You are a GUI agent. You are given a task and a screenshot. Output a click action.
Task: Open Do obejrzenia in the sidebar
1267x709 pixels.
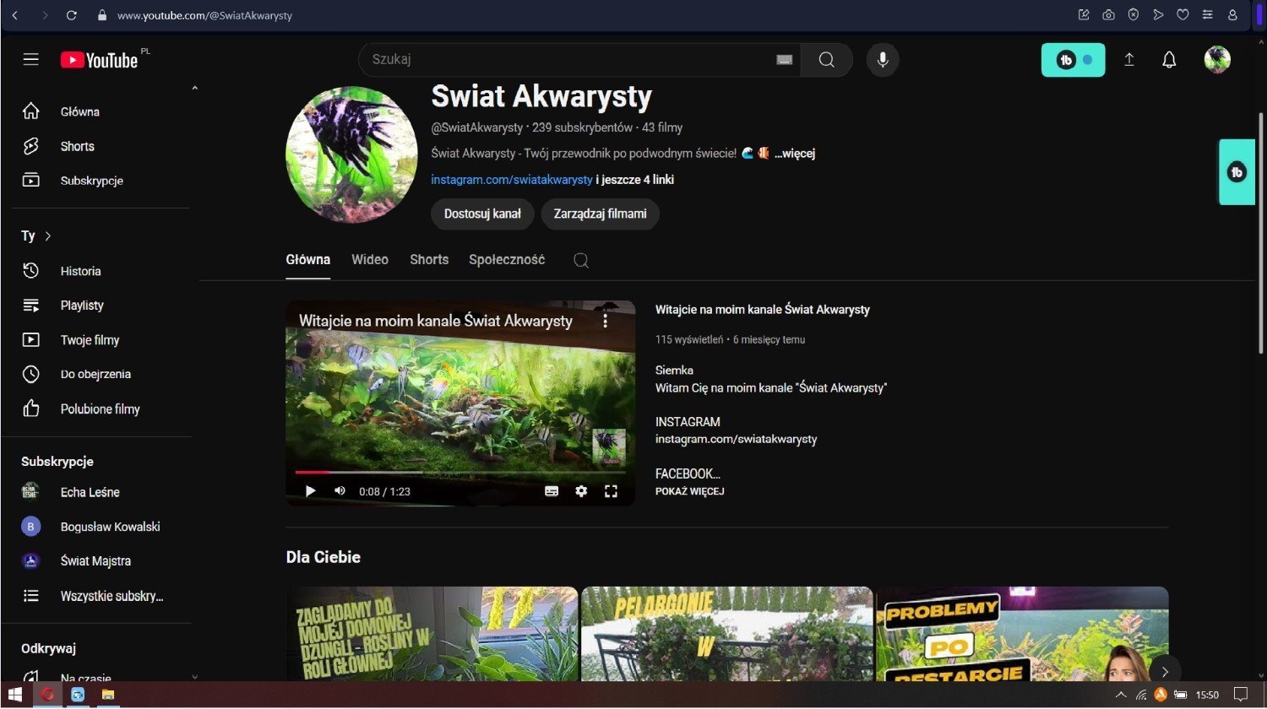click(95, 374)
